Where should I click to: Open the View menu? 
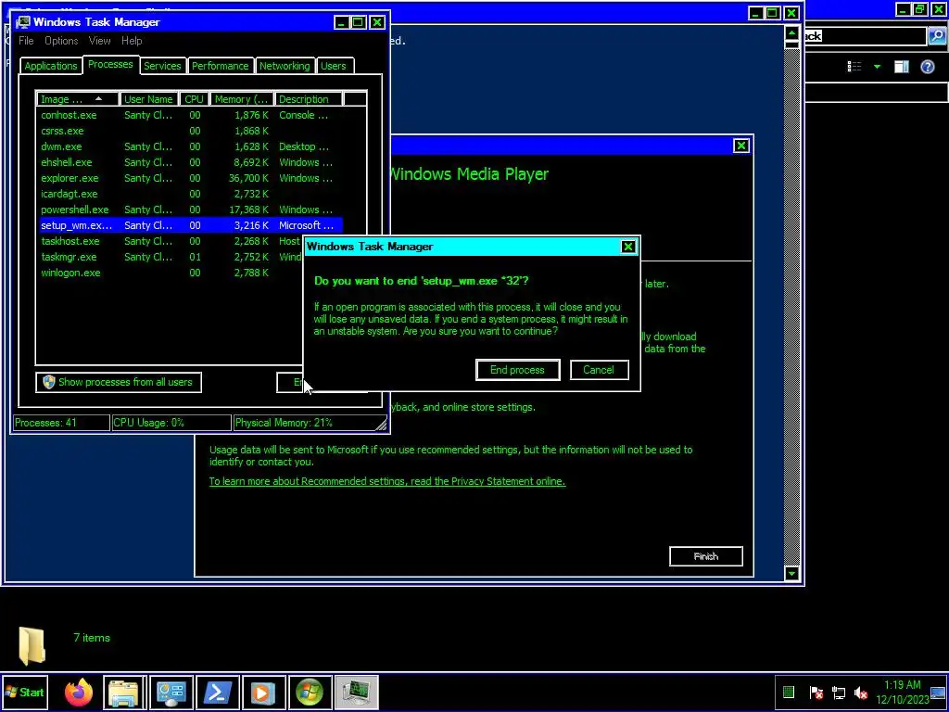coord(100,41)
